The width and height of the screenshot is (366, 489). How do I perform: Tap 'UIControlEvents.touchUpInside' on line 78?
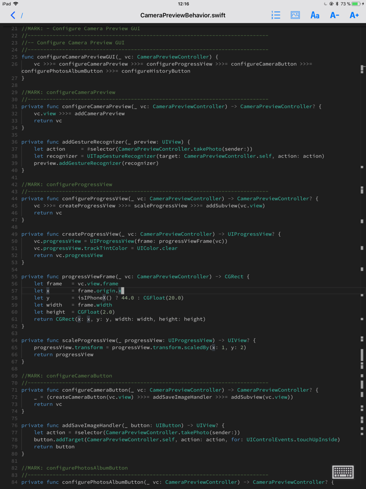click(292, 440)
